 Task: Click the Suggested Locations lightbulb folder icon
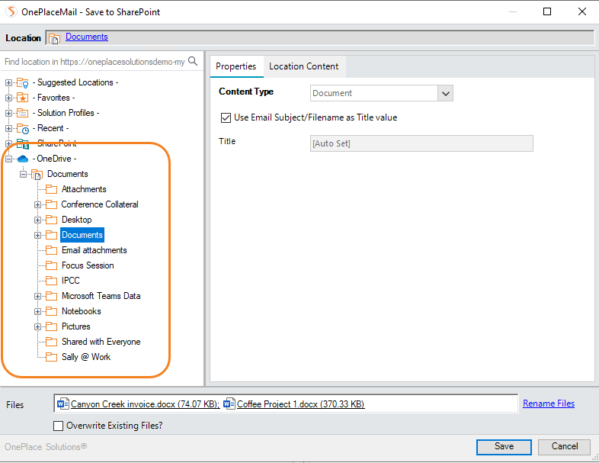point(23,82)
